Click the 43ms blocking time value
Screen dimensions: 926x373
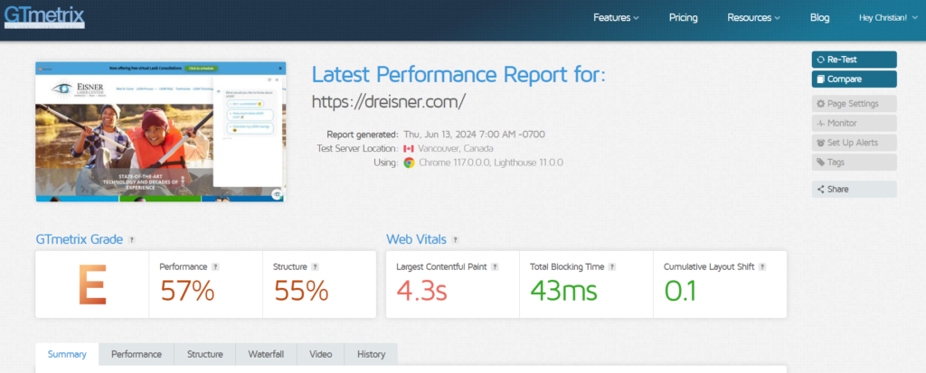(563, 291)
